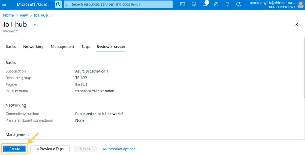Select the 'TB-322' resource group value

click(x=81, y=78)
